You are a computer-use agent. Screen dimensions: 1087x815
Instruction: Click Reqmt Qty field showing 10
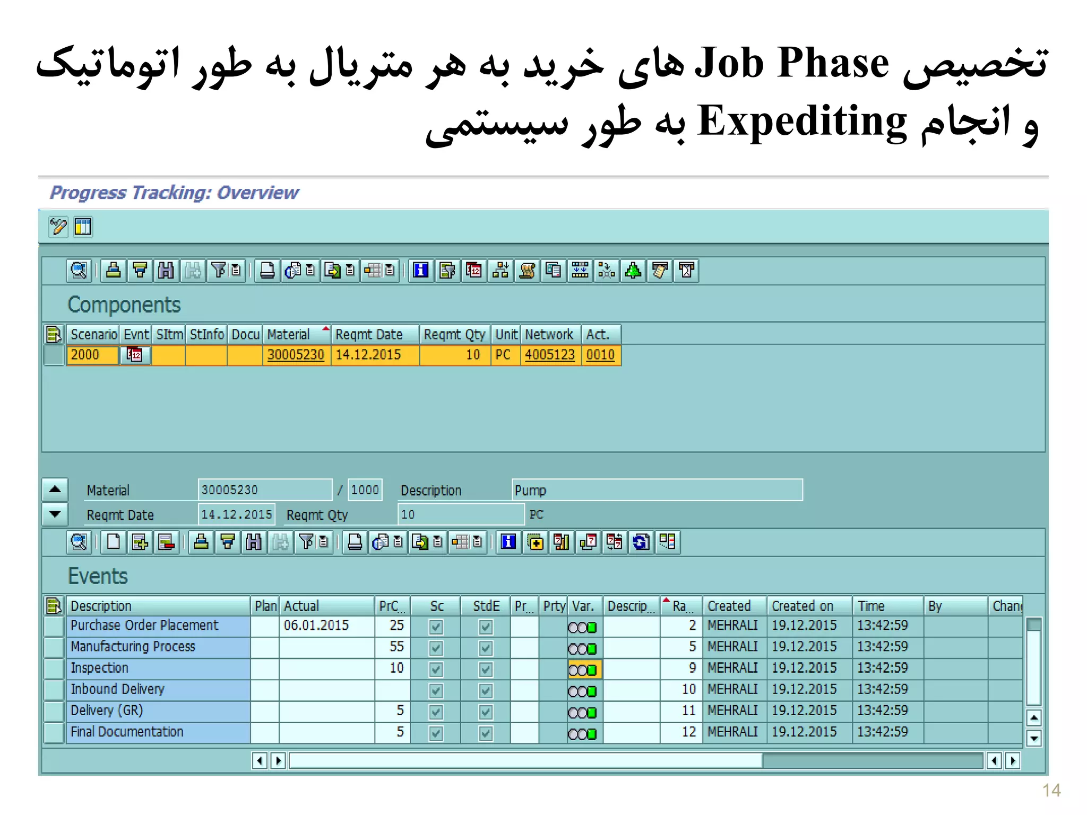461,514
